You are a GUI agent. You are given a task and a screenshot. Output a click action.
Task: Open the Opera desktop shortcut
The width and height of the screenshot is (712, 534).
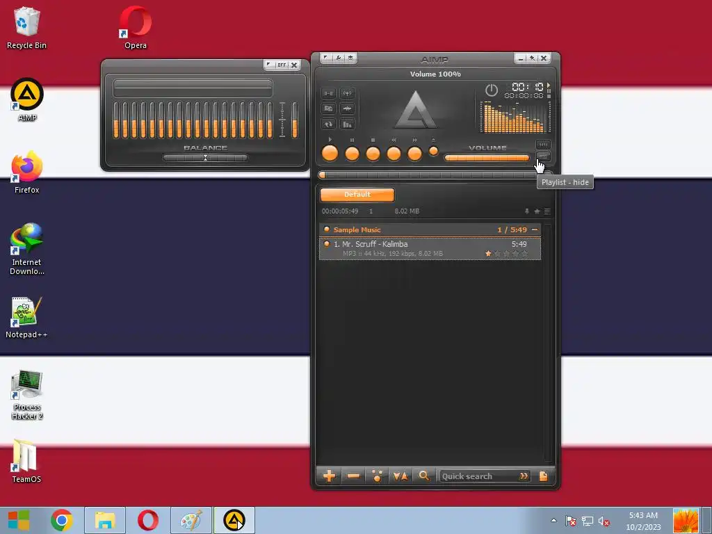coord(136,27)
